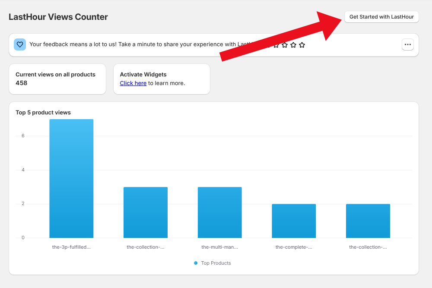
Task: Rate with the third star
Action: 285,45
